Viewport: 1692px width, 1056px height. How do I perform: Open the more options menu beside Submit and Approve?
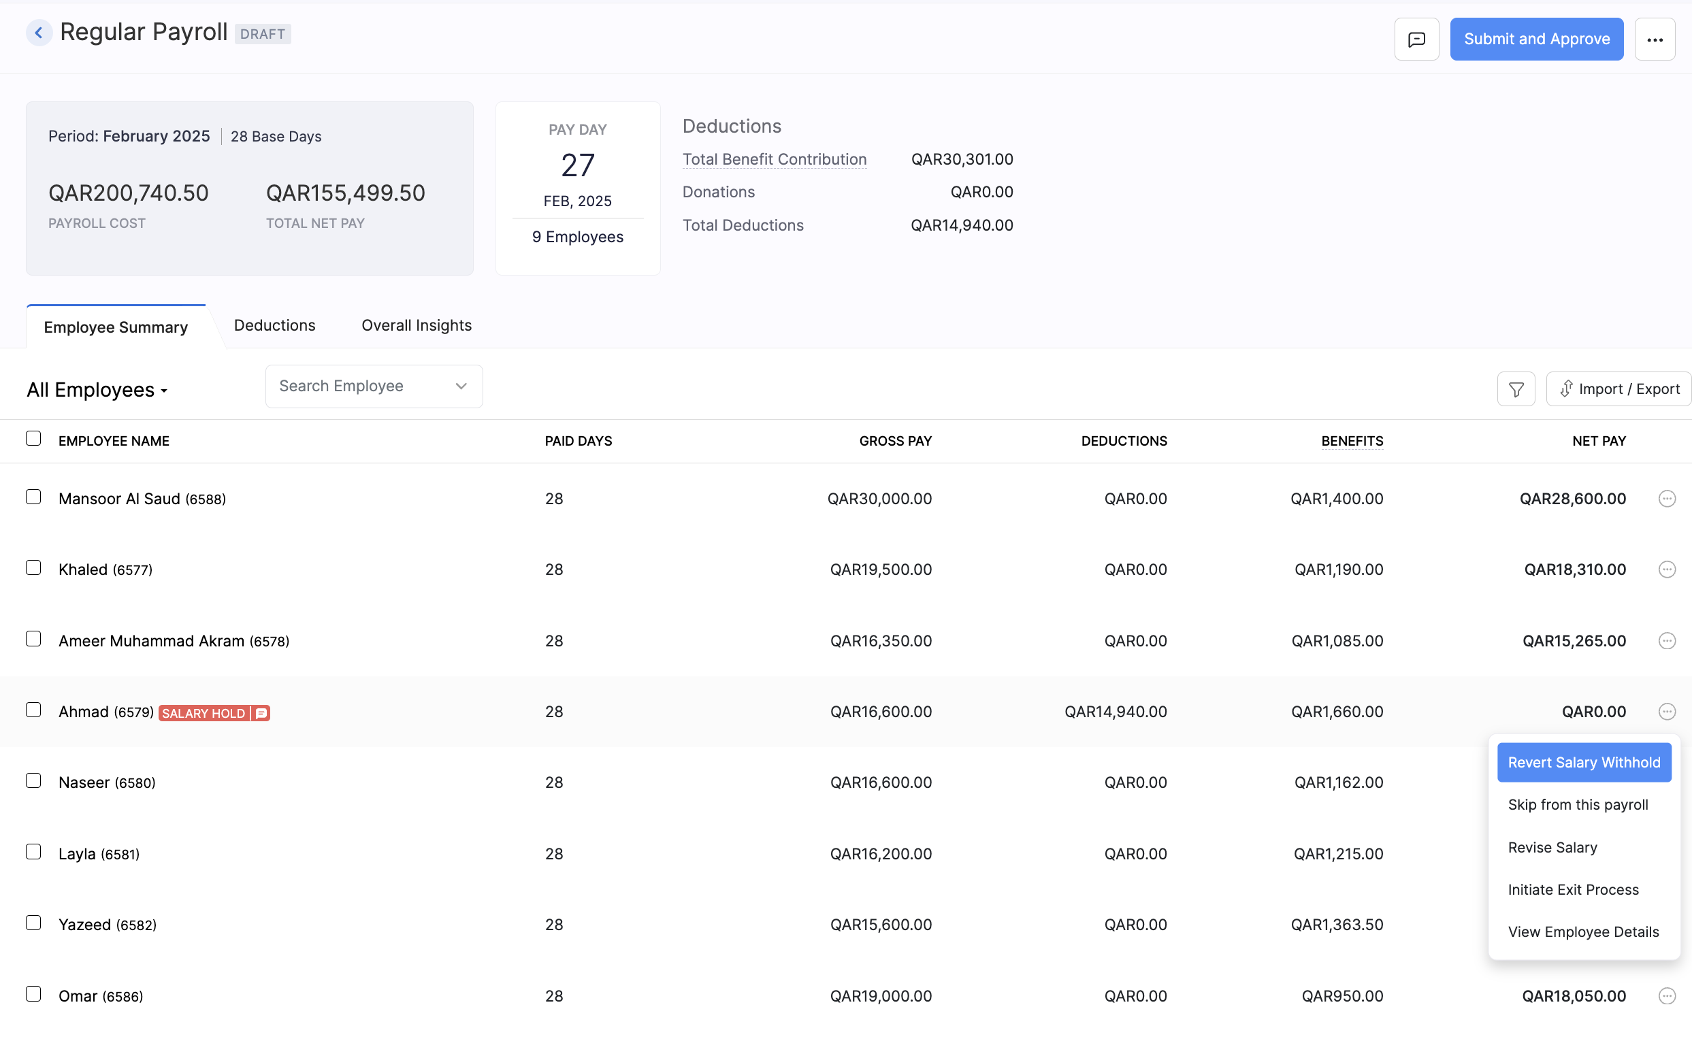pos(1656,38)
